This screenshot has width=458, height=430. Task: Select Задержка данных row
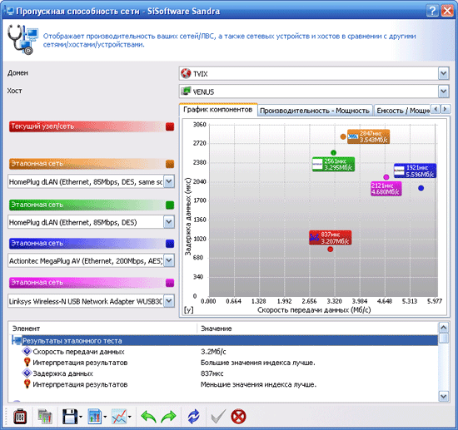224,373
